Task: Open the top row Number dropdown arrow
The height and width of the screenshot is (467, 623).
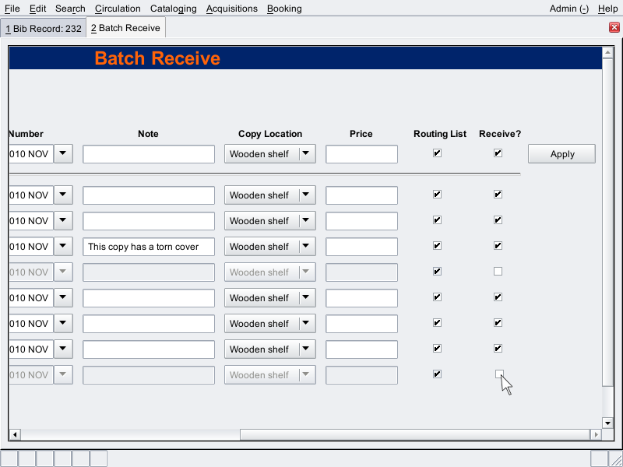Action: [x=63, y=154]
